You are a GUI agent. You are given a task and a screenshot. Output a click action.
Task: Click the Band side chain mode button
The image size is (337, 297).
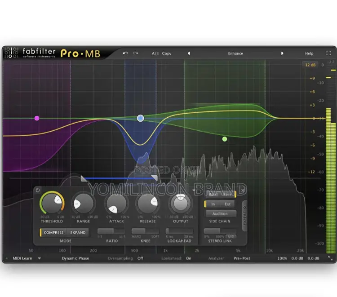click(x=213, y=194)
